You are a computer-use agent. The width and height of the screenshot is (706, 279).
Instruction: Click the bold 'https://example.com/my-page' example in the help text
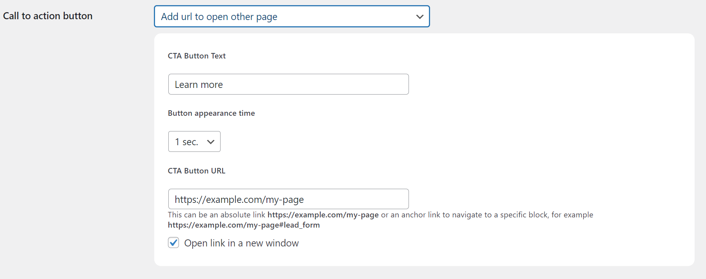[x=323, y=215]
